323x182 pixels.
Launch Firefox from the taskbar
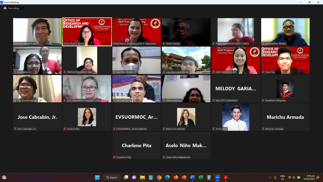click(x=176, y=177)
